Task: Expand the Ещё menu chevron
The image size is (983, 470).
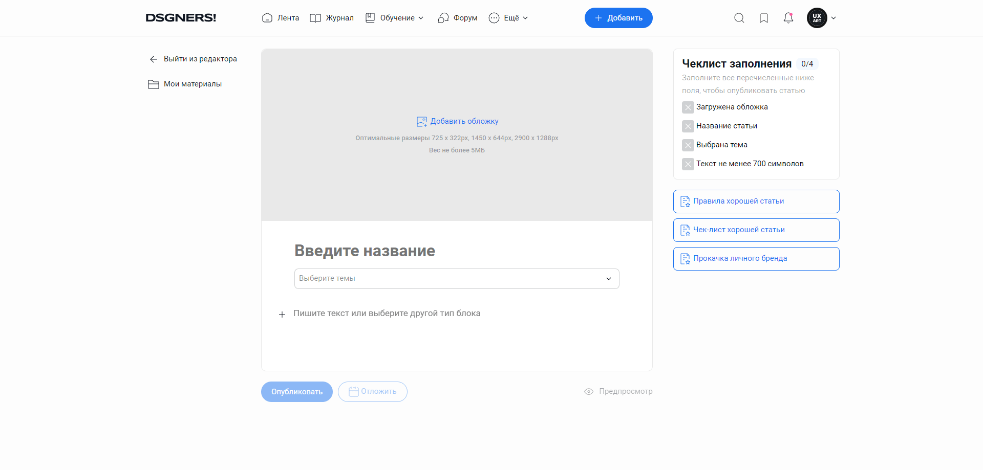Action: [x=526, y=17]
